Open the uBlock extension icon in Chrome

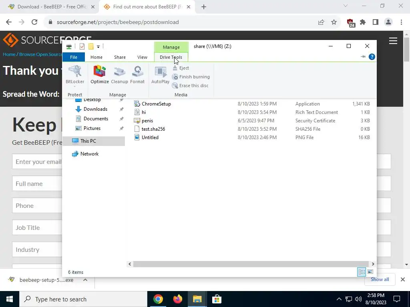350,23
